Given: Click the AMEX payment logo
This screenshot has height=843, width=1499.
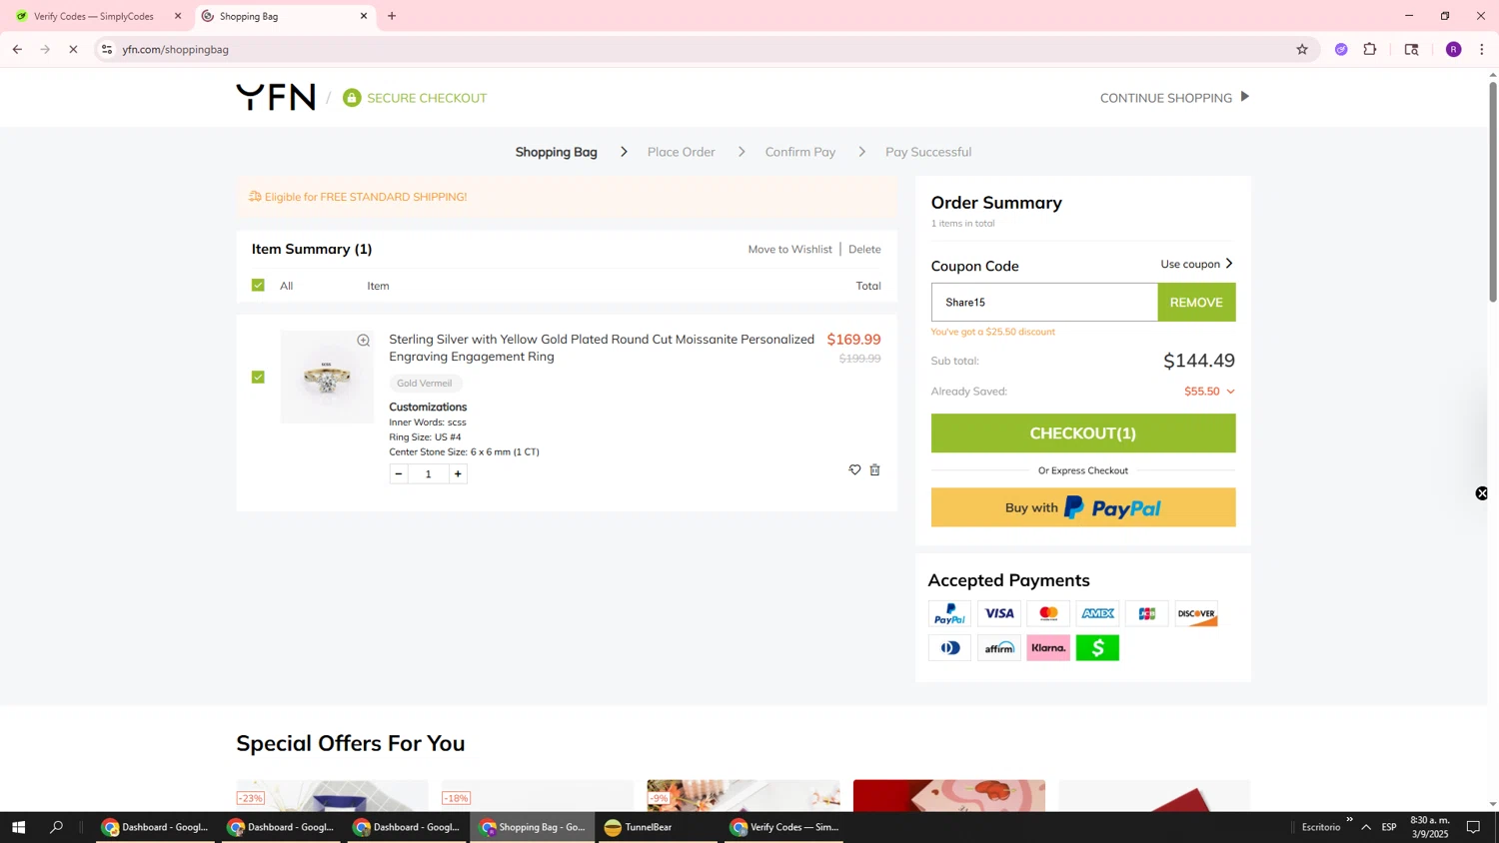Looking at the screenshot, I should point(1097,614).
